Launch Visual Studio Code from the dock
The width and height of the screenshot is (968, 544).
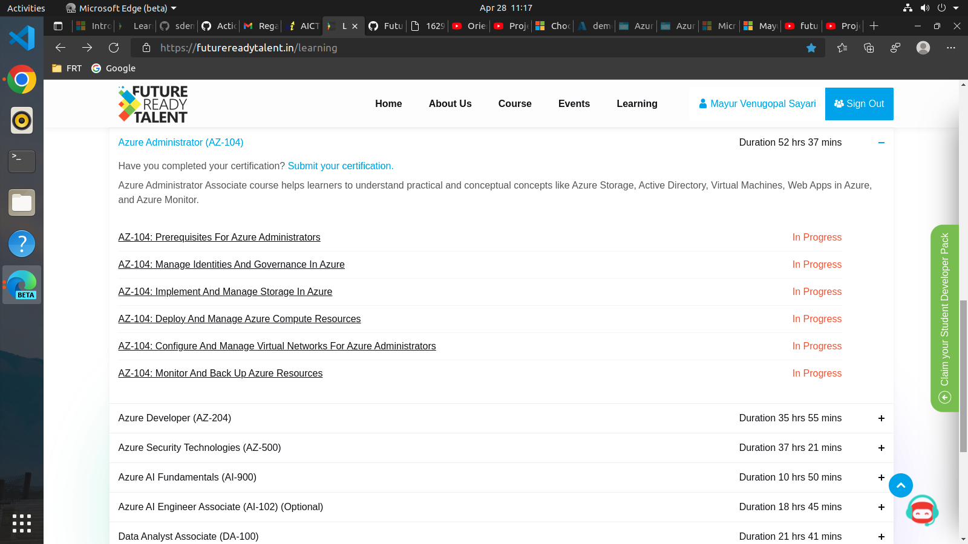click(x=22, y=37)
